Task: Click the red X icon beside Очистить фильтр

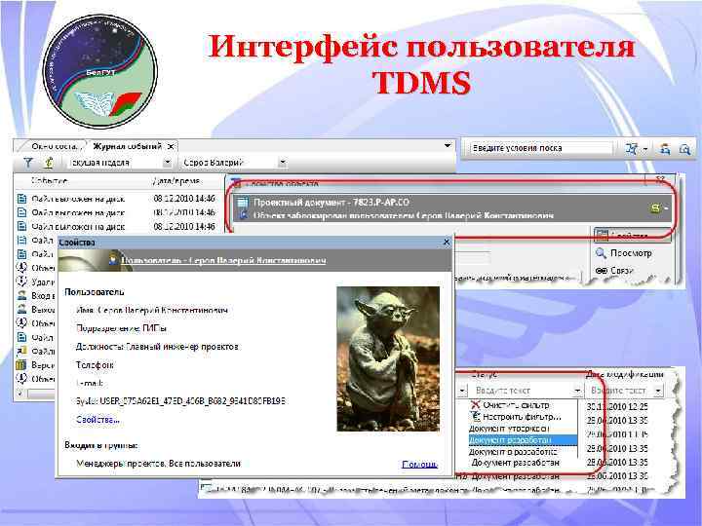Action: tap(475, 405)
